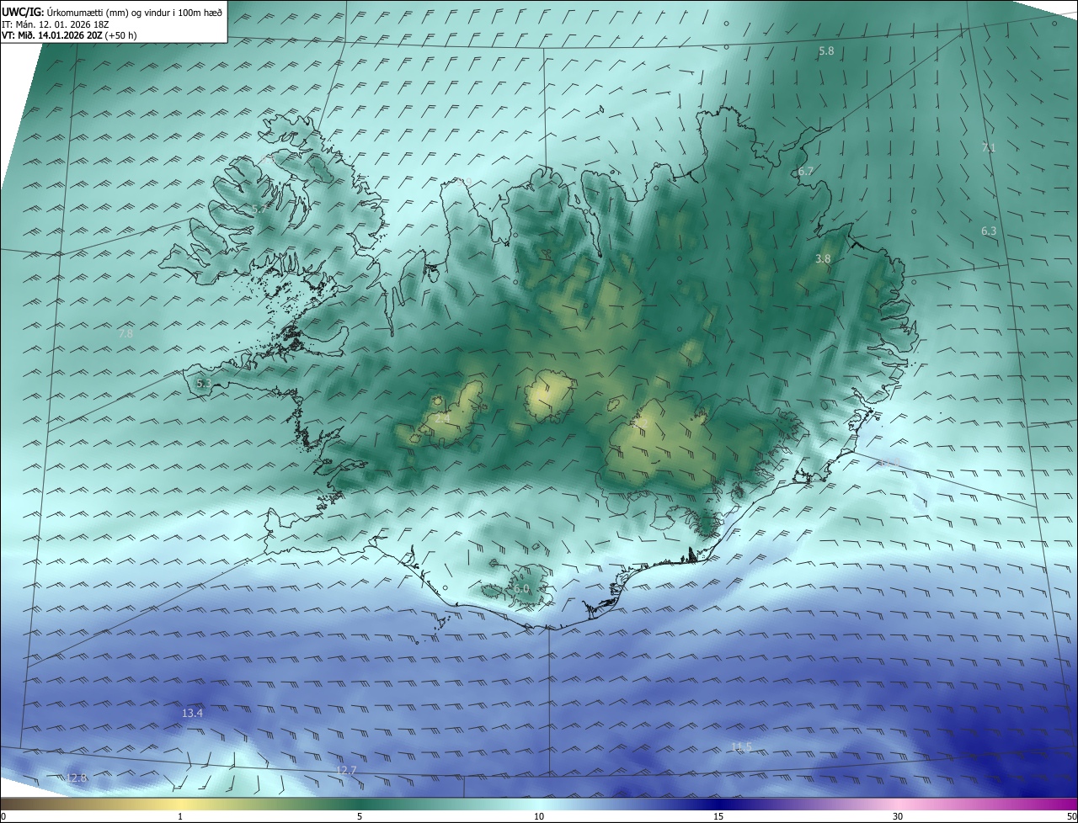
Task: Click the color scale tick labeled 5
Action: (x=360, y=816)
